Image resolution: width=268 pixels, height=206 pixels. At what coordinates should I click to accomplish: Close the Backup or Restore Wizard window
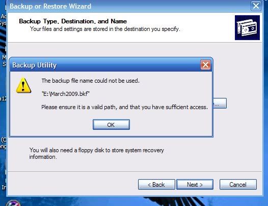click(x=256, y=6)
